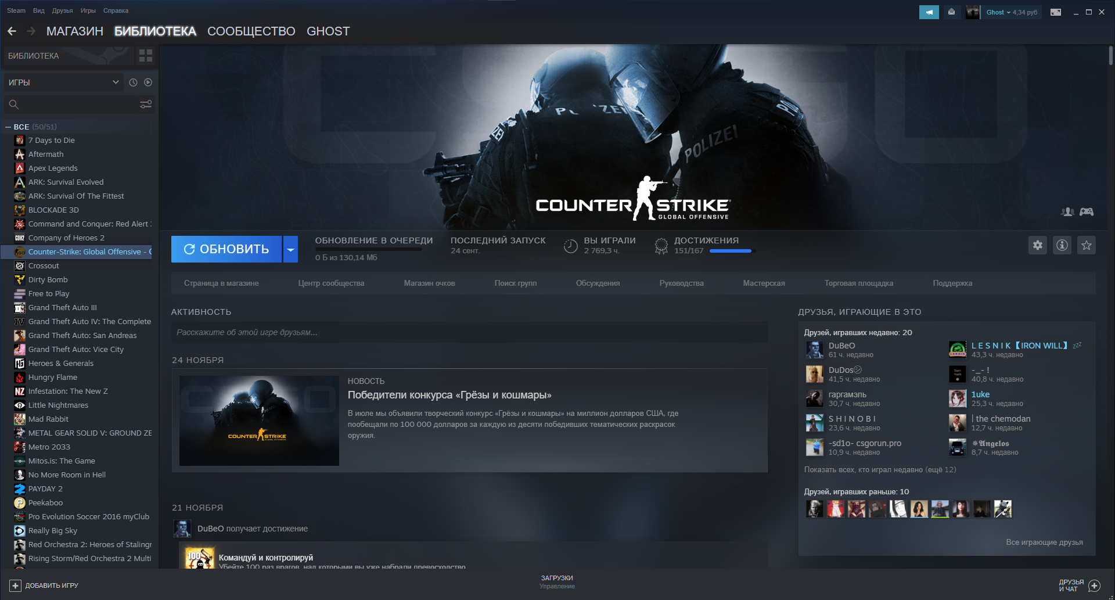Show all friends who played recently

[880, 470]
